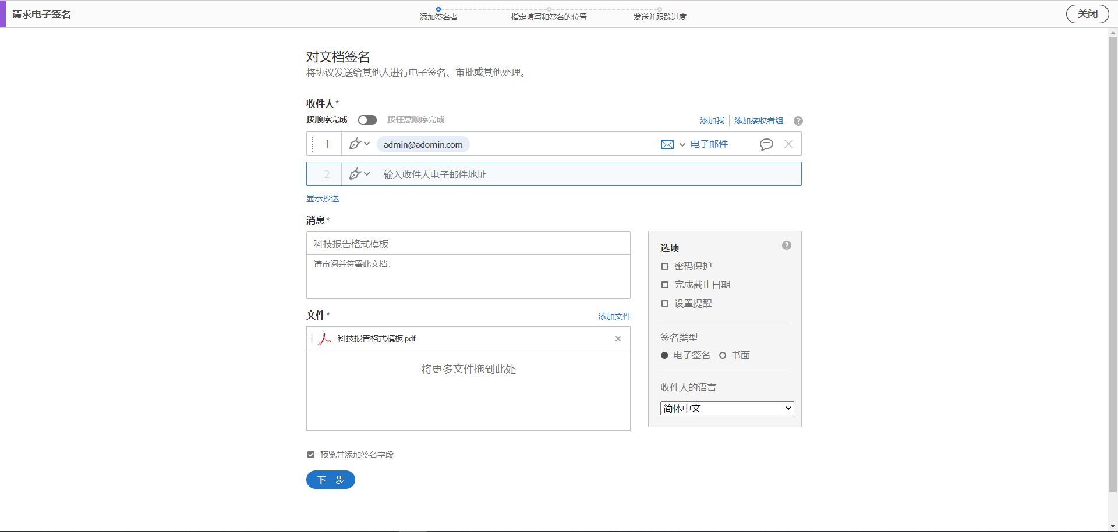
Task: Click the 显示抄送 link
Action: point(323,198)
